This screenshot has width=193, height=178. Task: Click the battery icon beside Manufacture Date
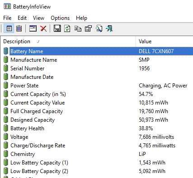(x=6, y=77)
